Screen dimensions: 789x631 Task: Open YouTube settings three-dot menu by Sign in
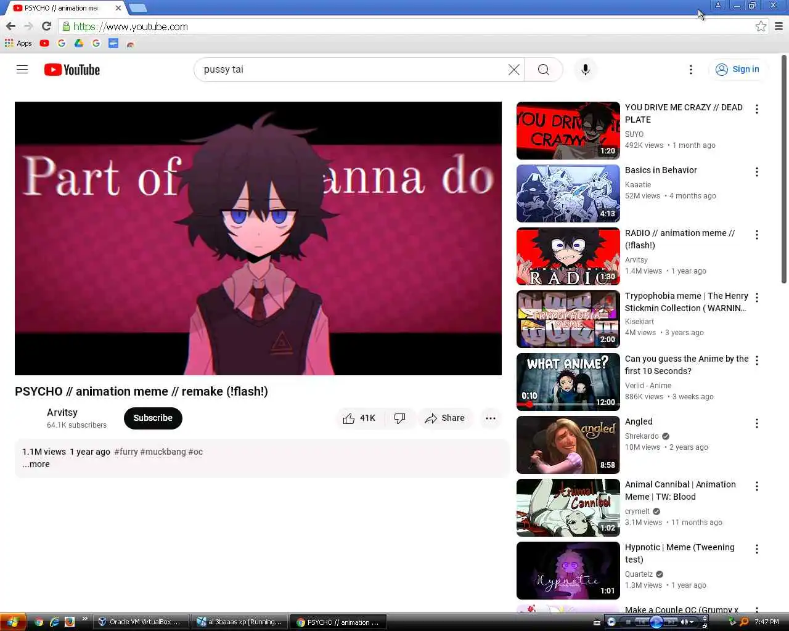691,70
